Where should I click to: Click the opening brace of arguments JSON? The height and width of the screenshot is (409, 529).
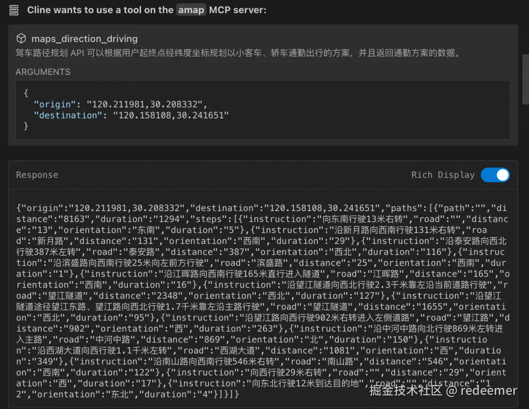[x=26, y=93]
